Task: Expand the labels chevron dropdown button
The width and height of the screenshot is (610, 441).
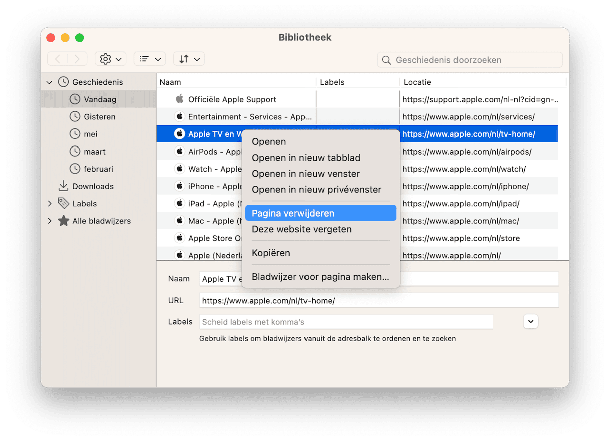Action: pos(531,321)
